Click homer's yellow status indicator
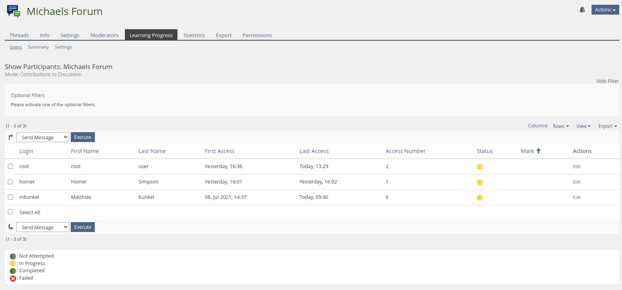 click(480, 182)
